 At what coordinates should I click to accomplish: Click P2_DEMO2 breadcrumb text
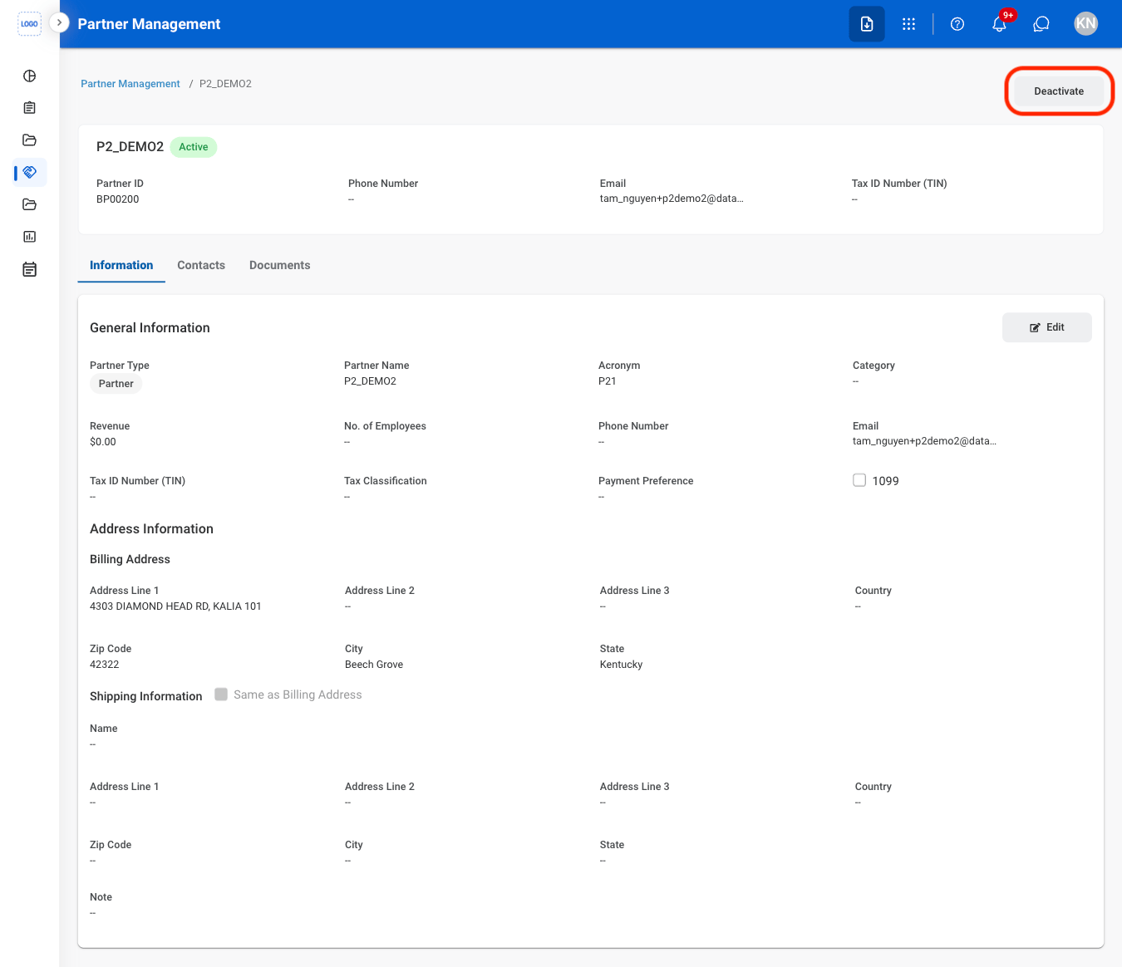point(225,84)
